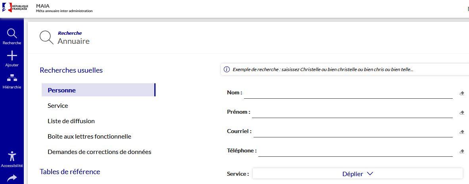Click the Méta annuaire inter administration subtitle
469x184 pixels.
click(64, 11)
